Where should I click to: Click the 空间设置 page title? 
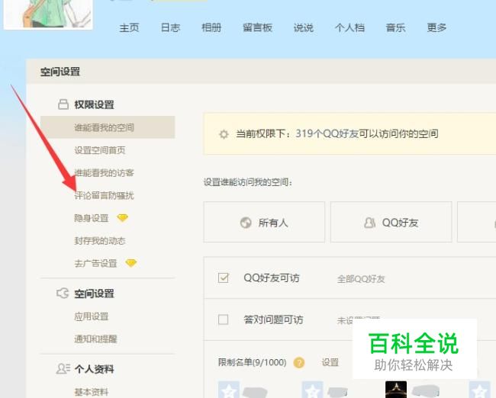(x=60, y=72)
